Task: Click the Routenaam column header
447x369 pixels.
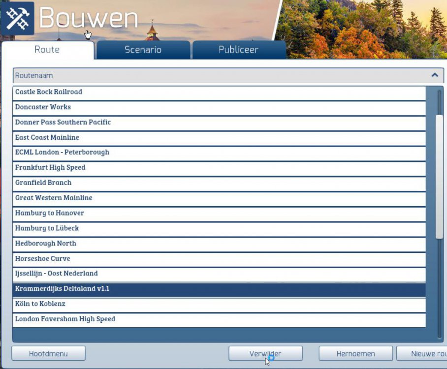Action: point(222,75)
